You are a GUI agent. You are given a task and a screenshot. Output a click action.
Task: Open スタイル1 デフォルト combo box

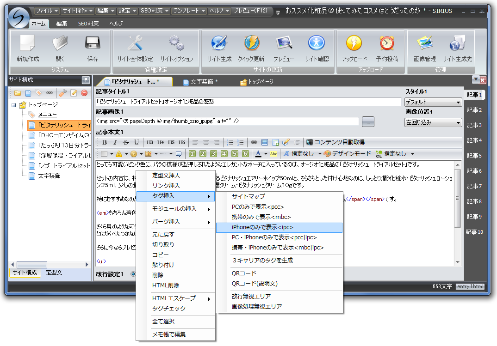pos(433,102)
